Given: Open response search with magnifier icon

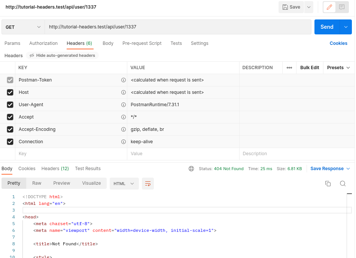Looking at the screenshot, I should (343, 184).
